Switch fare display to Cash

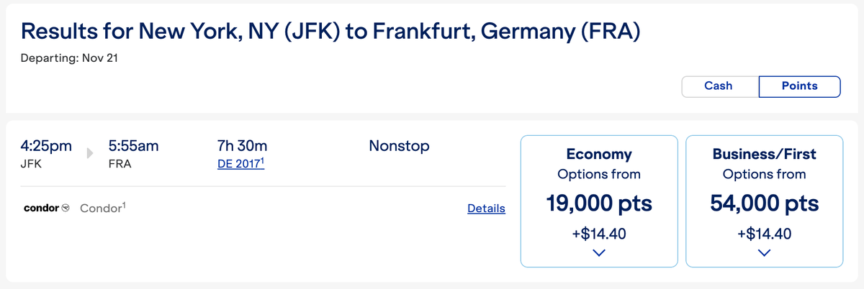pyautogui.click(x=720, y=86)
